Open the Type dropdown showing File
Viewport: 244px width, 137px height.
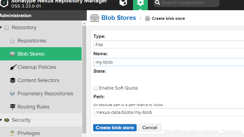point(169,45)
